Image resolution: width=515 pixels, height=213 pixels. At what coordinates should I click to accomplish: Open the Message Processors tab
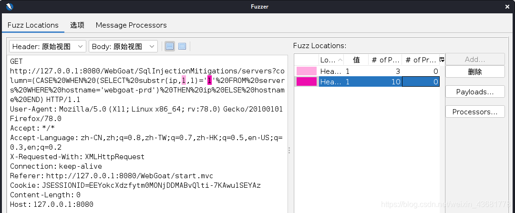[131, 25]
